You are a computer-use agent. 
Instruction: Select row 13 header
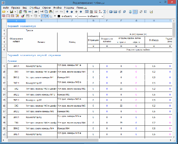pos(4,89)
